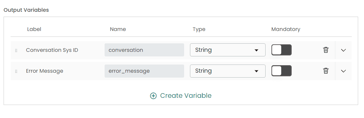This screenshot has height=118, width=364.
Task: Open Type dropdown for Conversation Sys ID
Action: click(227, 50)
